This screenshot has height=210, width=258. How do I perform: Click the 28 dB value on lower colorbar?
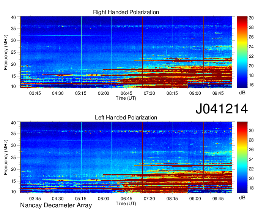pos(251,140)
